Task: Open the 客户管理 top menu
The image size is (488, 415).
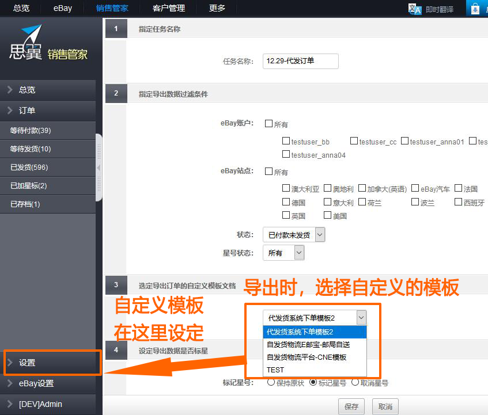Action: click(x=169, y=8)
